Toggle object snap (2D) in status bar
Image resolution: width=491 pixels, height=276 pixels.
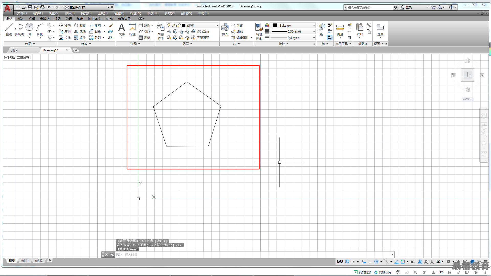(403, 261)
